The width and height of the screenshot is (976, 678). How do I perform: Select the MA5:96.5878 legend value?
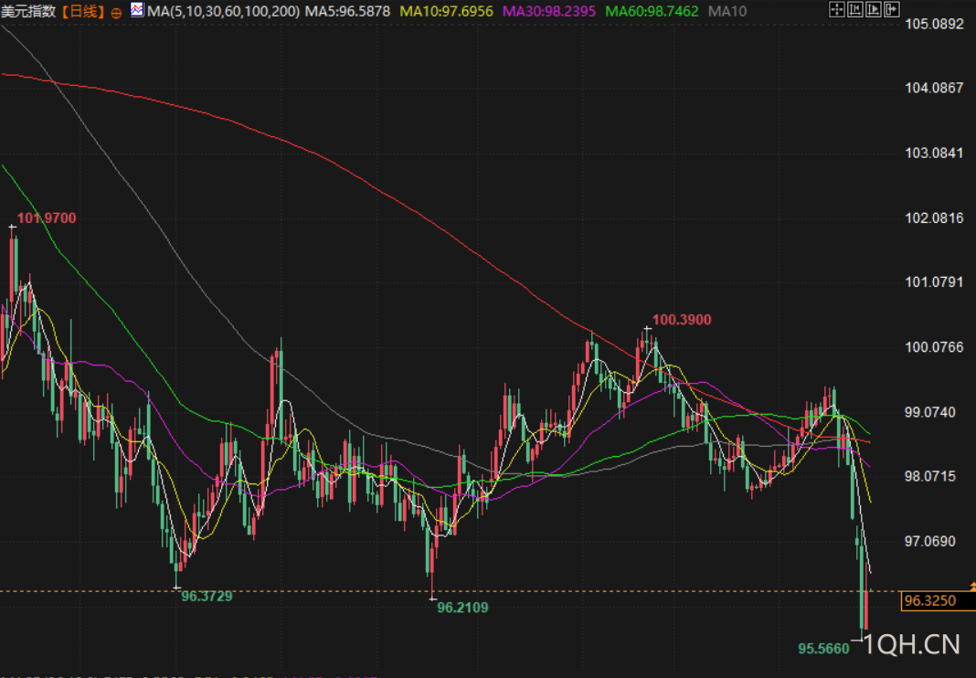coord(347,12)
